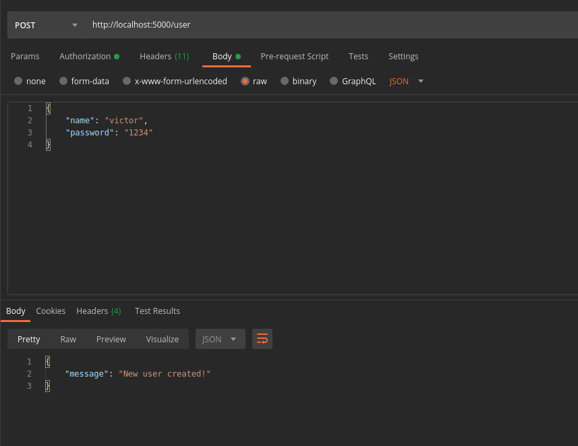The image size is (578, 446).
Task: View the Test Results tab
Action: (157, 311)
